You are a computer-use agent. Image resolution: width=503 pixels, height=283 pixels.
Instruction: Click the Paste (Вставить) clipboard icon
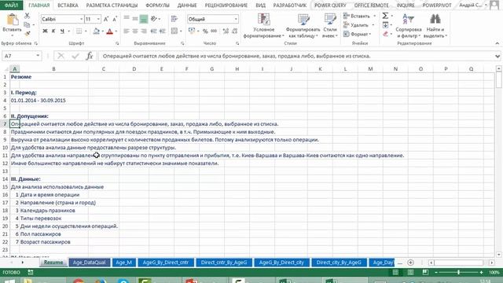coord(13,20)
